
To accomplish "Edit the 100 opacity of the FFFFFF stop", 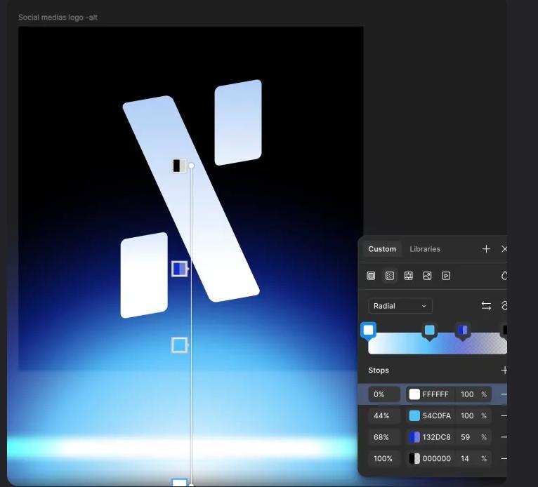I will point(467,394).
